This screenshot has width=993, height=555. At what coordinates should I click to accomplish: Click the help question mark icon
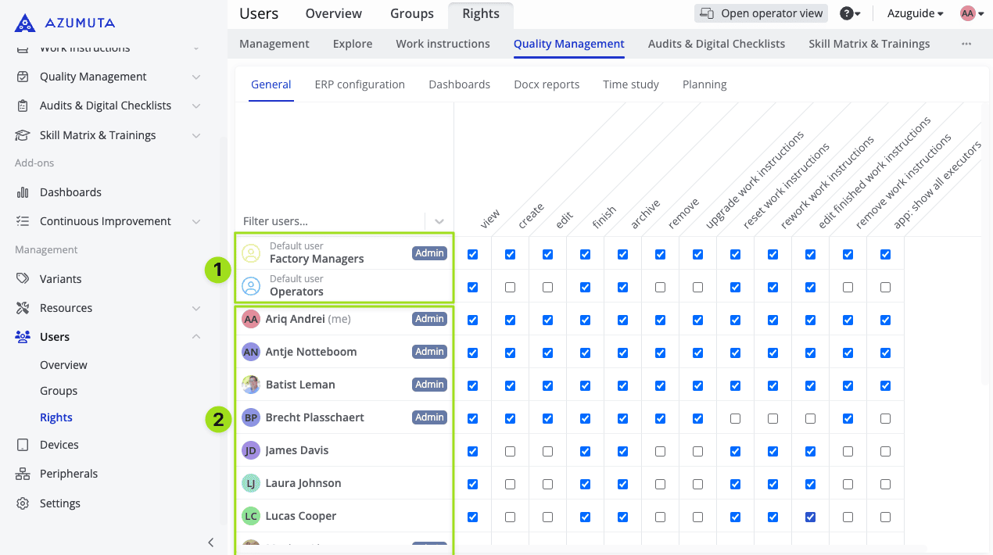[x=846, y=13]
